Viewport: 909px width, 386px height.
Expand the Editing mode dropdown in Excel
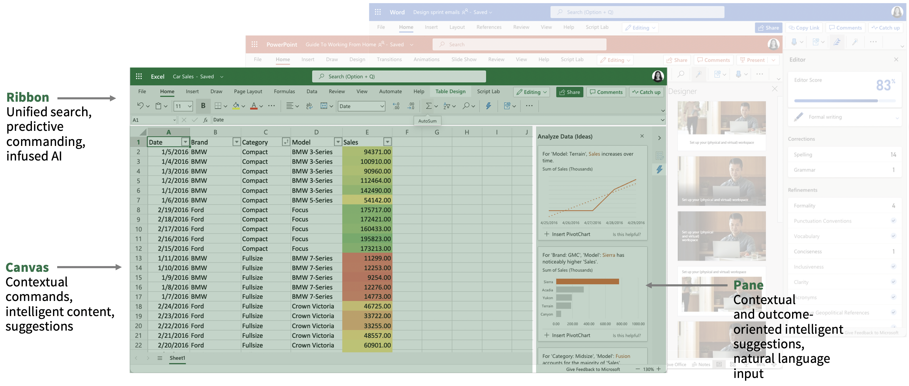(531, 92)
